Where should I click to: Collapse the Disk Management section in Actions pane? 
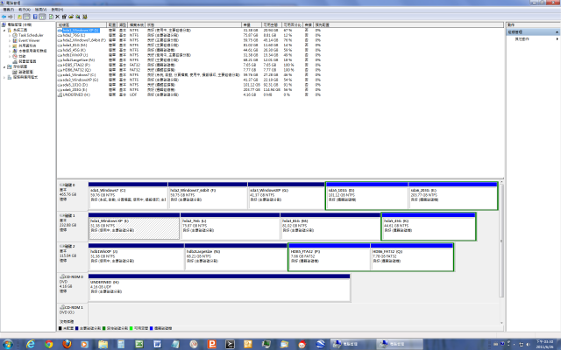tap(557, 32)
